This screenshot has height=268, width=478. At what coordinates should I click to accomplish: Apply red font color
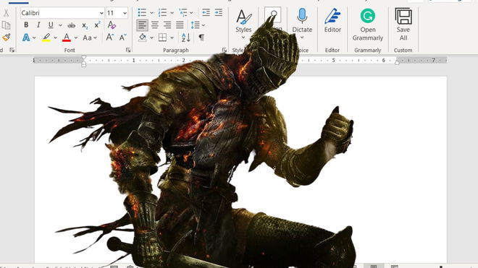coord(67,38)
